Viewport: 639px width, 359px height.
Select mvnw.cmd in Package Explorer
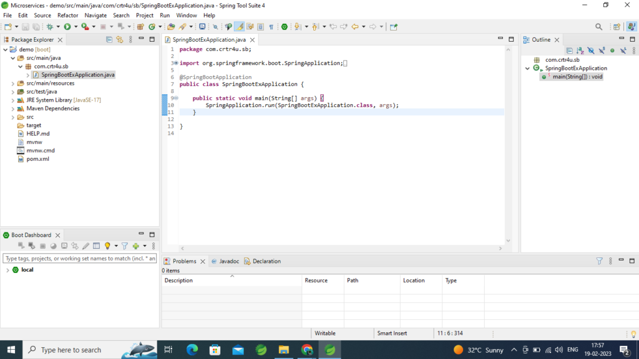41,151
